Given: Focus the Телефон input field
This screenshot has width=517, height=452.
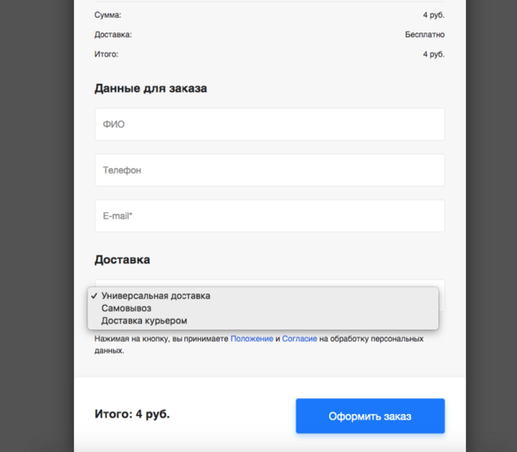Looking at the screenshot, I should click(x=270, y=170).
